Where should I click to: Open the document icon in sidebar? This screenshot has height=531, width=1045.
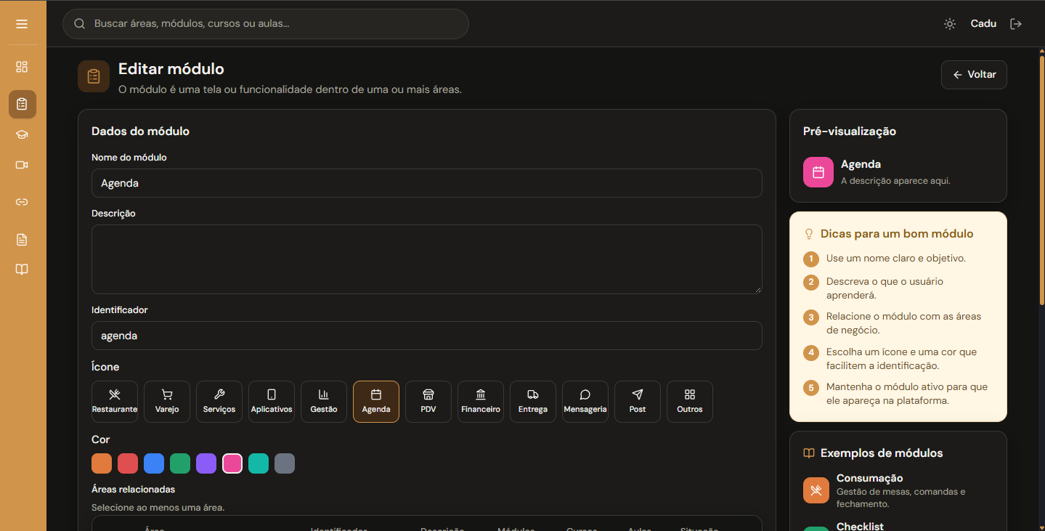[22, 240]
